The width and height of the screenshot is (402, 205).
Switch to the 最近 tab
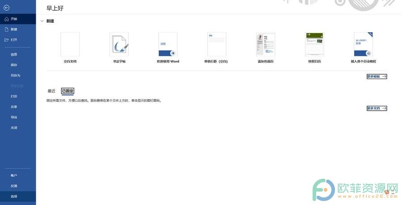pyautogui.click(x=51, y=91)
